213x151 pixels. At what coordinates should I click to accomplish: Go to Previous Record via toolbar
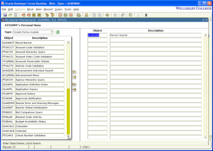click(34, 15)
